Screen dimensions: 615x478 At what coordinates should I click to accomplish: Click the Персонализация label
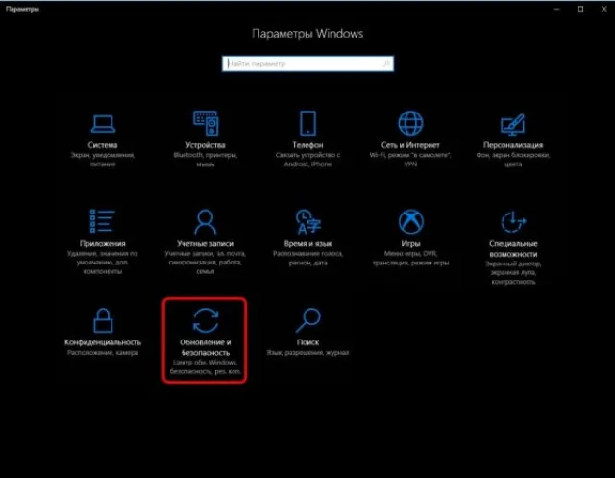click(x=513, y=145)
